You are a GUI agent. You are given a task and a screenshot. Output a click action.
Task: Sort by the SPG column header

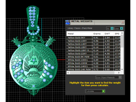coord(117,34)
